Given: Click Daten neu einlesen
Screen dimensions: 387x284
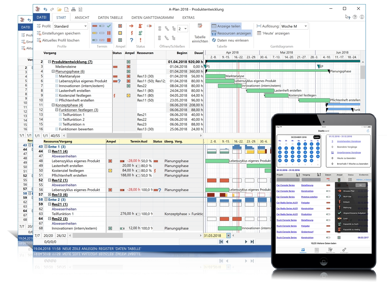Looking at the screenshot, I should pyautogui.click(x=230, y=40).
